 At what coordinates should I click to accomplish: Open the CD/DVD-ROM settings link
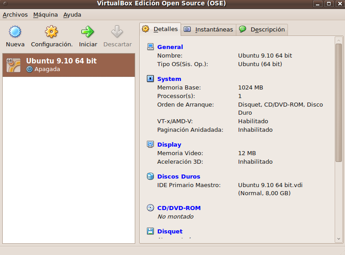click(x=179, y=208)
